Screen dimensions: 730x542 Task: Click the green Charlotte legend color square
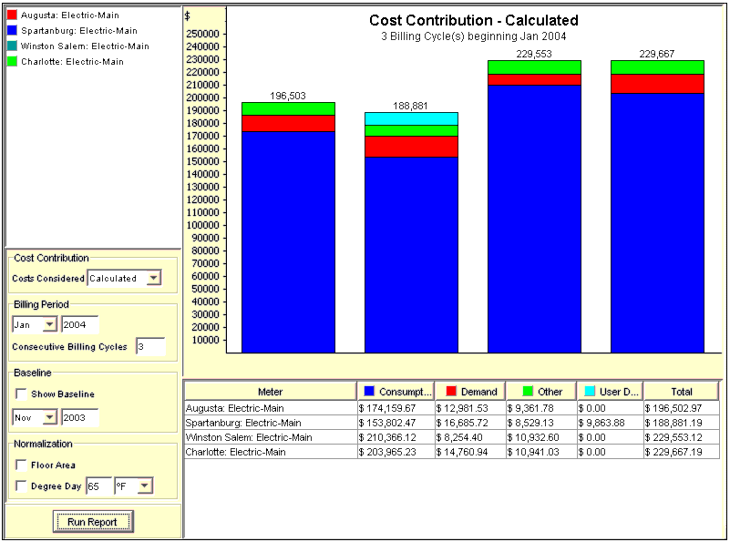pyautogui.click(x=12, y=62)
